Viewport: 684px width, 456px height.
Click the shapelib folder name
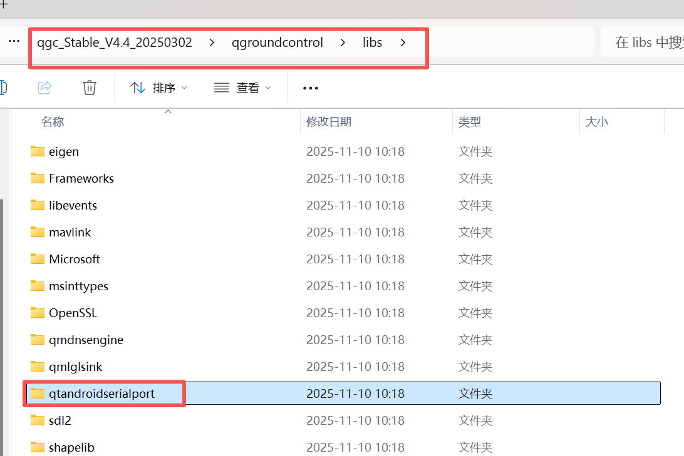[x=71, y=448]
